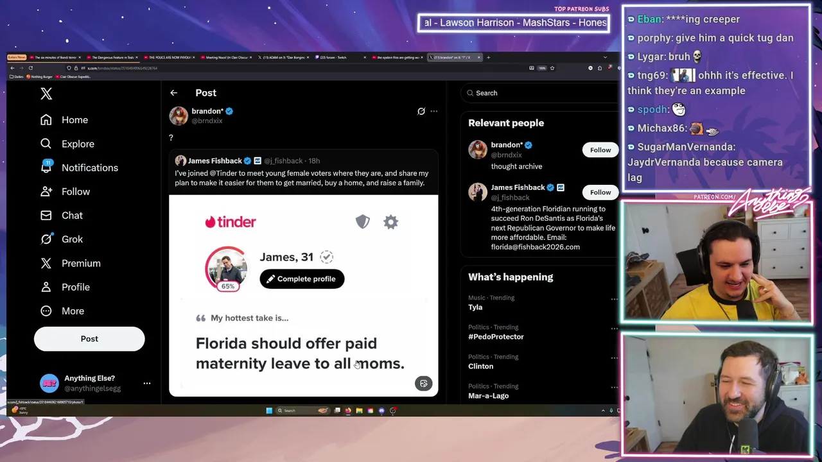Screen dimensions: 822x462
Task: Click the Tinder profile photo showing 65%
Action: (226, 268)
